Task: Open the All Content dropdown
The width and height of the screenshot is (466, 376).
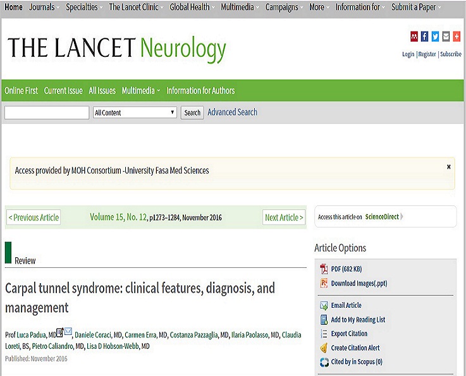Action: point(135,112)
